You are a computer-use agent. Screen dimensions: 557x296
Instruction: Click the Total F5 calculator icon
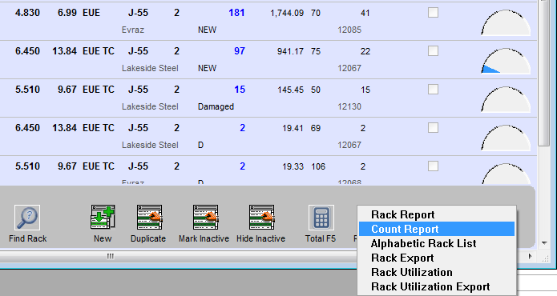321,218
